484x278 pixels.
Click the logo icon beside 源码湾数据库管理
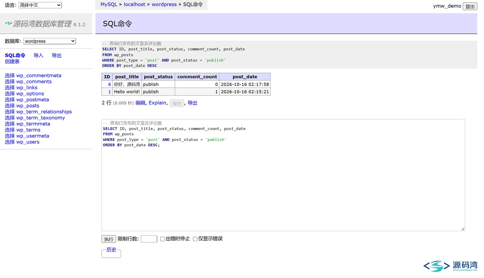point(8,23)
